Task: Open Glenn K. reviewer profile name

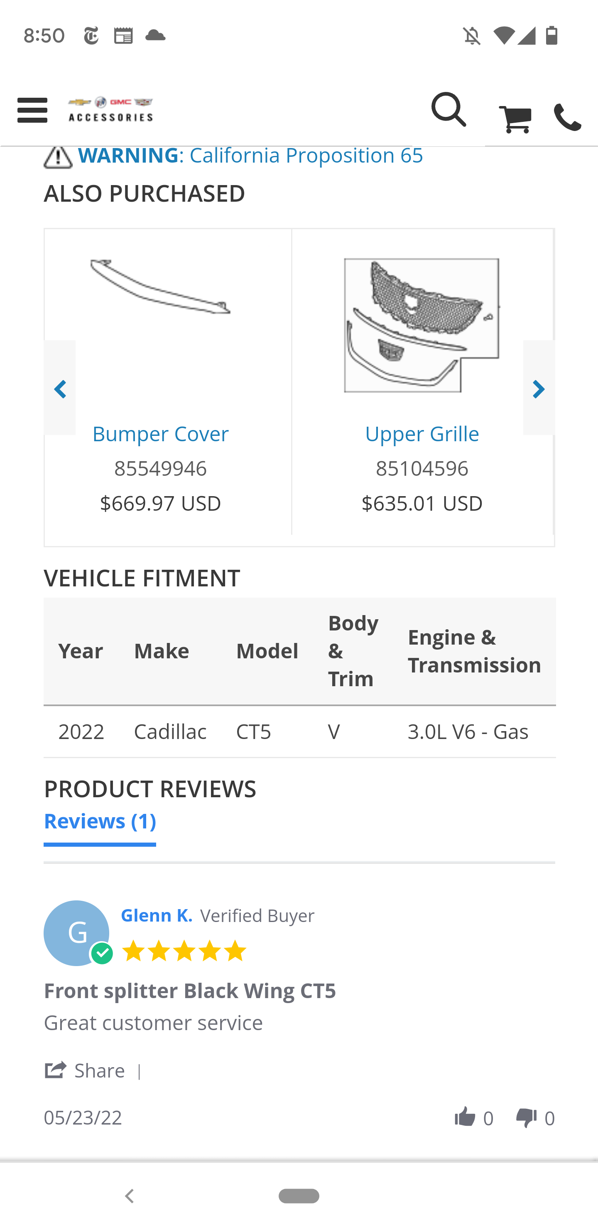Action: (x=157, y=915)
